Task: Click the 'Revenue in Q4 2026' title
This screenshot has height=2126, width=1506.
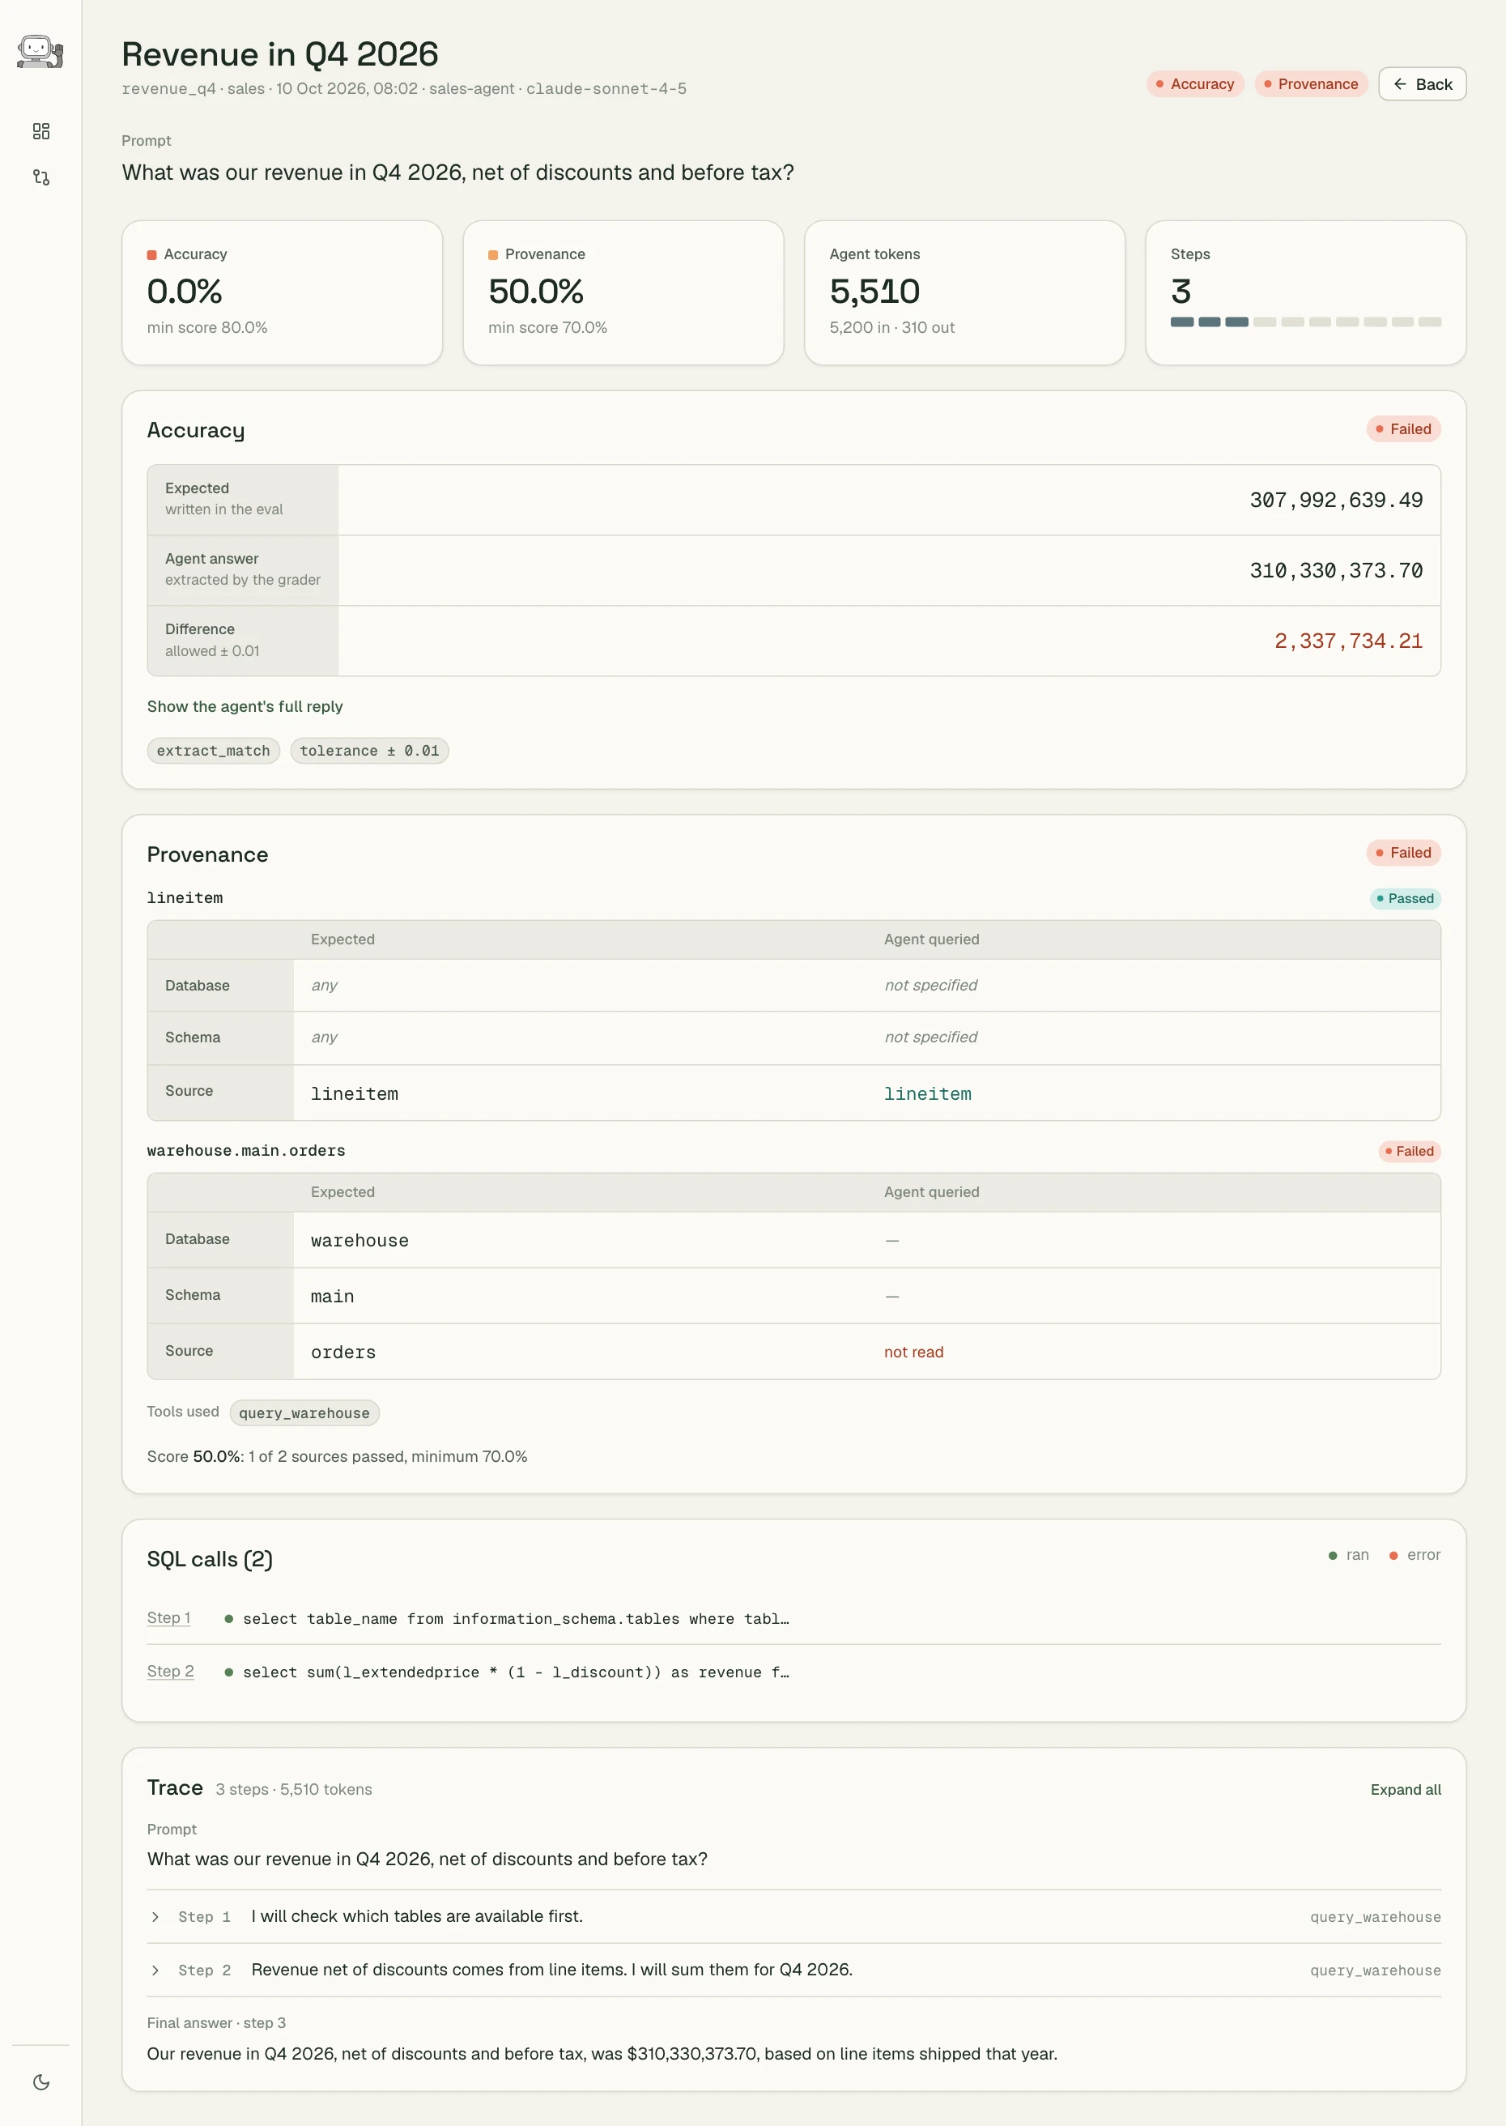Action: (x=280, y=53)
